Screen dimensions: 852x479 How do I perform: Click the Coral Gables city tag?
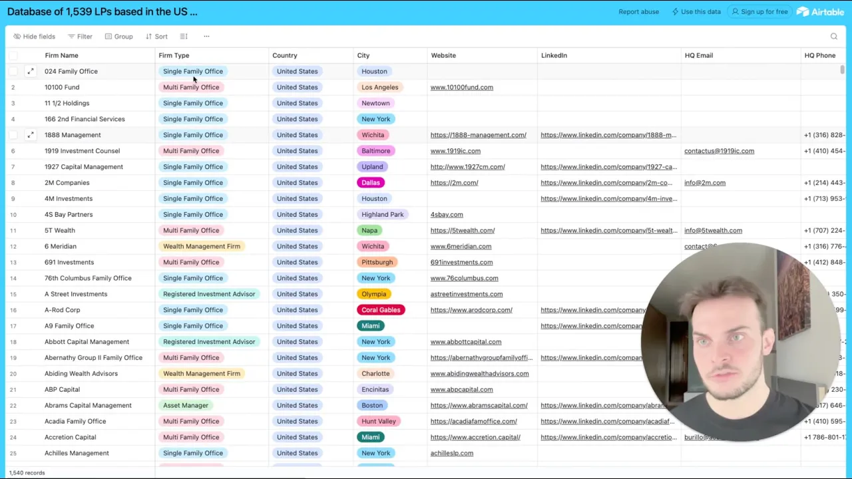pyautogui.click(x=381, y=310)
